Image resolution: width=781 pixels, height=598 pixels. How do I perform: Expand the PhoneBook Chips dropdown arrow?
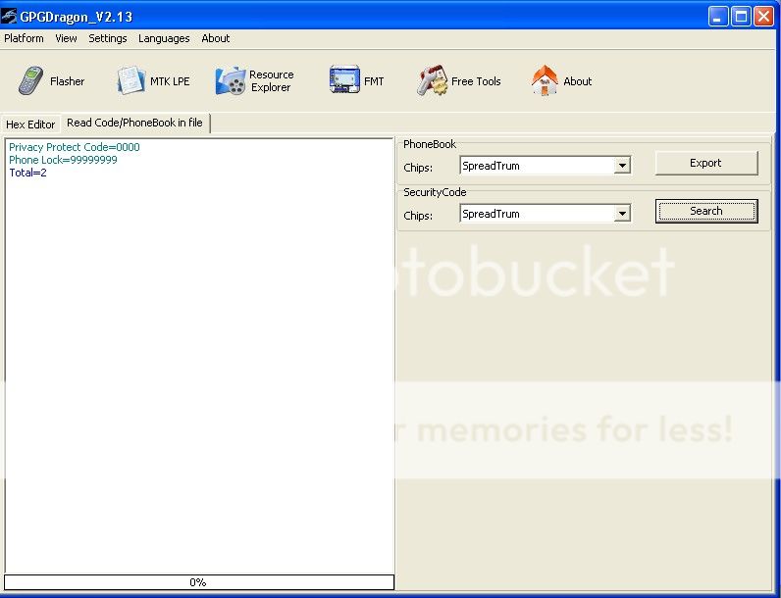click(622, 165)
